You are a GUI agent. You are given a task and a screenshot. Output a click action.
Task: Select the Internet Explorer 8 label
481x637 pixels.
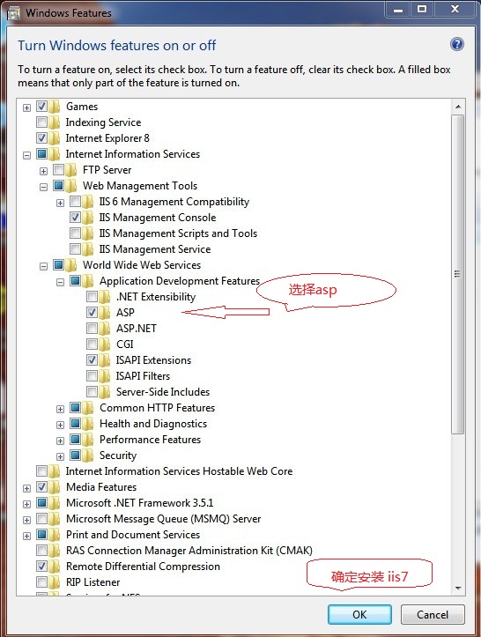(x=107, y=138)
